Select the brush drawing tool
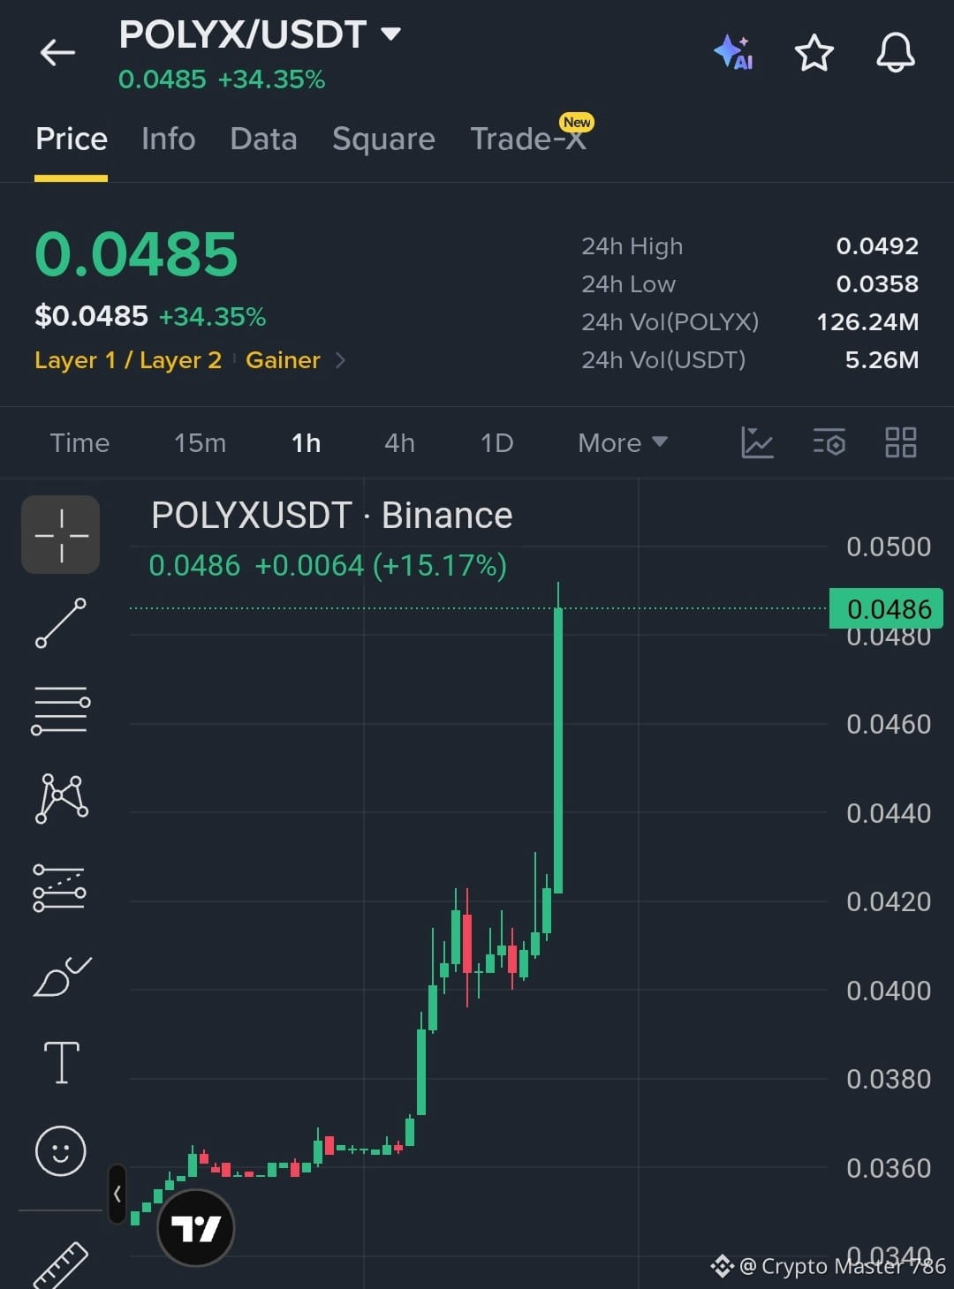The width and height of the screenshot is (954, 1289). [x=61, y=976]
